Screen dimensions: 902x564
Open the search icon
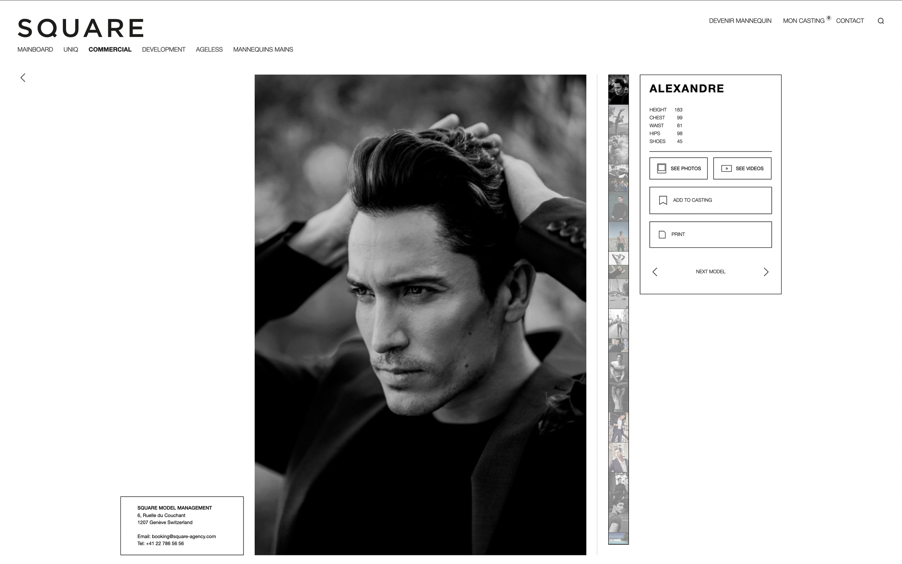[881, 21]
